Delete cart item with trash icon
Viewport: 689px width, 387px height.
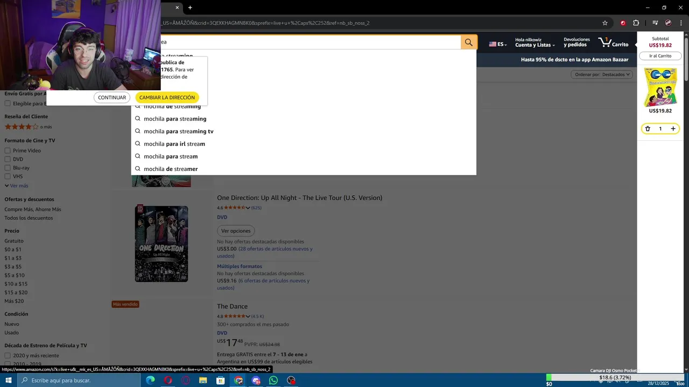[x=648, y=129]
